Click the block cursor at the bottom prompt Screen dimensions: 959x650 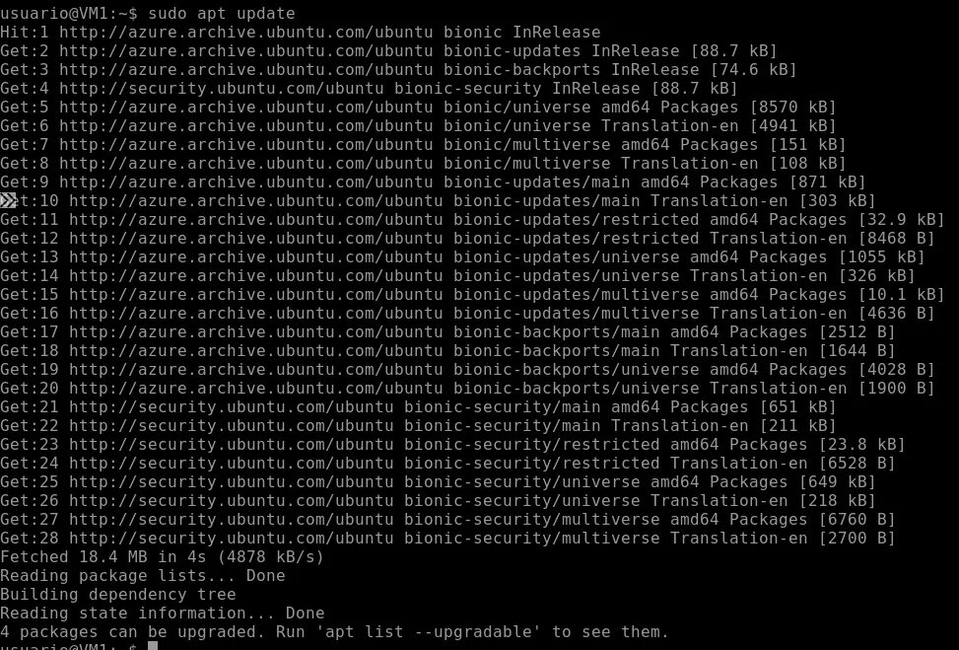pos(153,646)
